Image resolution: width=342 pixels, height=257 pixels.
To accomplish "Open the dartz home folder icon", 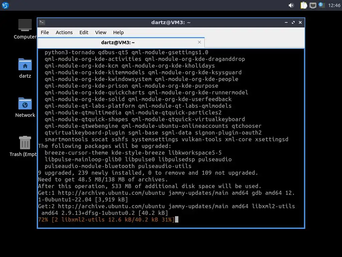I will coord(25,68).
